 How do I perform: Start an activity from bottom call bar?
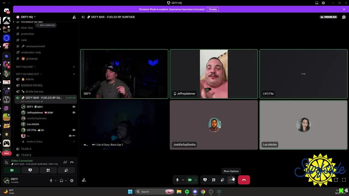(x=214, y=180)
